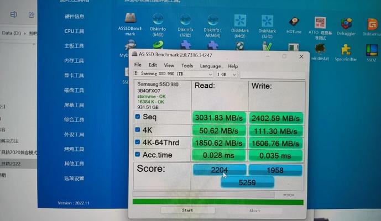The width and height of the screenshot is (381, 221).
Task: Open the MyD... tool icon in second row
Action: pyautogui.click(x=130, y=45)
